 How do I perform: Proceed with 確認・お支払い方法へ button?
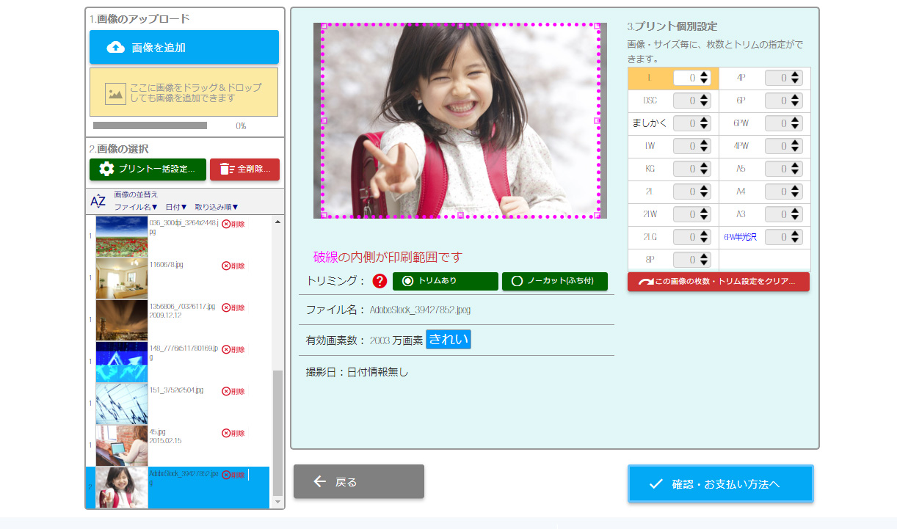(x=720, y=484)
